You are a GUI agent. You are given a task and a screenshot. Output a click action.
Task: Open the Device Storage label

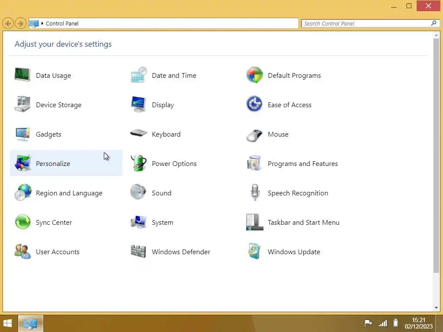point(58,105)
